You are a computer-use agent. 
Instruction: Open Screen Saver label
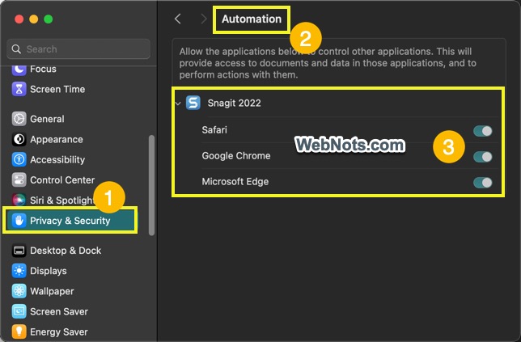click(59, 311)
